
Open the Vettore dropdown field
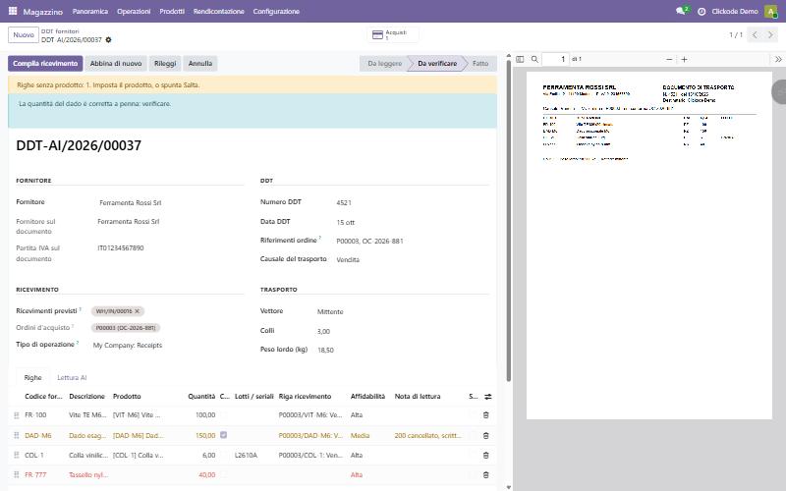402,311
